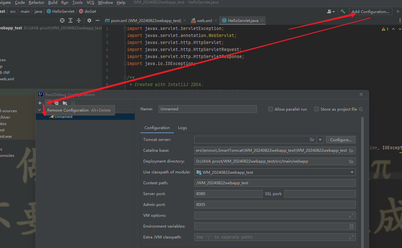Fold the import block at line 1

click(125, 28)
